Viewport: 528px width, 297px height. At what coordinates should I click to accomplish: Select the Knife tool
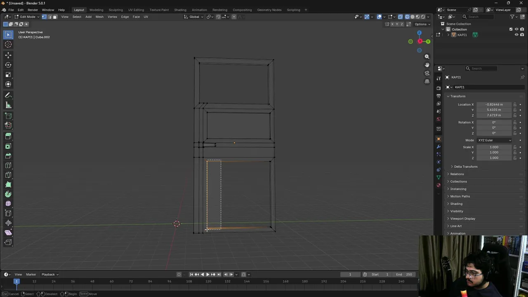(x=8, y=175)
